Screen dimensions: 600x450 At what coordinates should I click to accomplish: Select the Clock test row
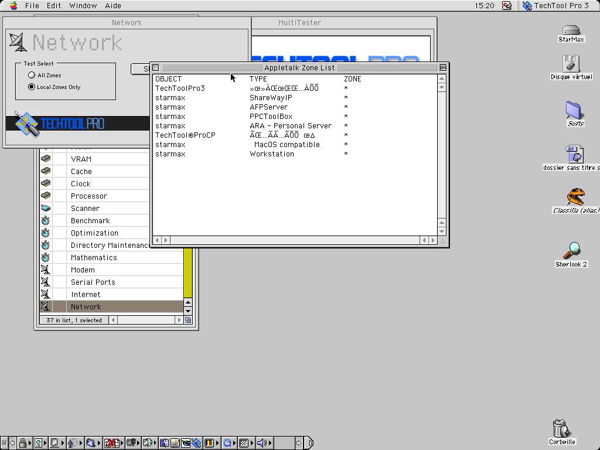point(94,183)
